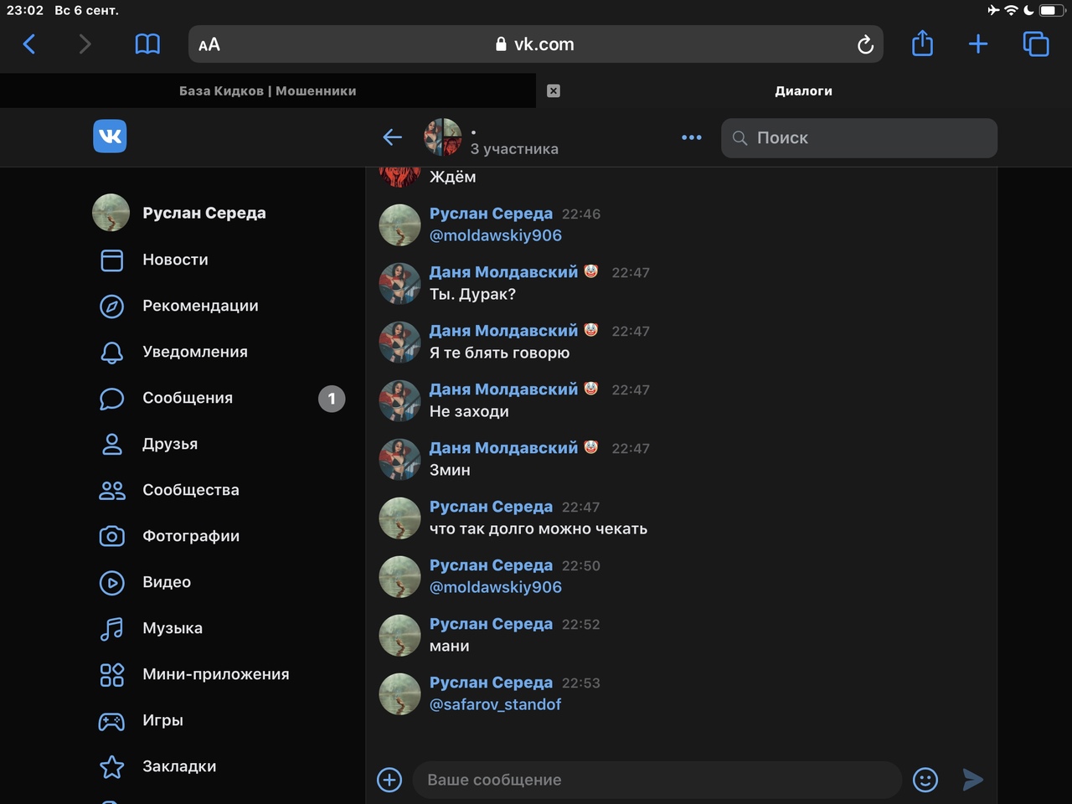Tap the Safari share icon
Screen dimensions: 1072x804
[922, 44]
